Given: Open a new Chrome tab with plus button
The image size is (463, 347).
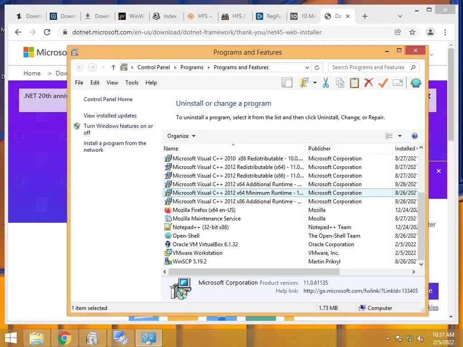Looking at the screenshot, I should click(x=365, y=16).
